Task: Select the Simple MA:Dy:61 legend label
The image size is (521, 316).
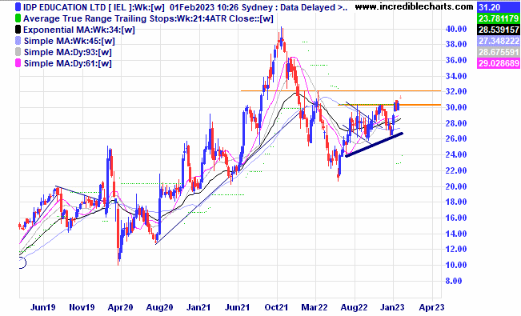Action: coord(68,63)
